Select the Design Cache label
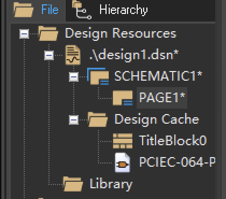The image size is (226, 199). (157, 119)
